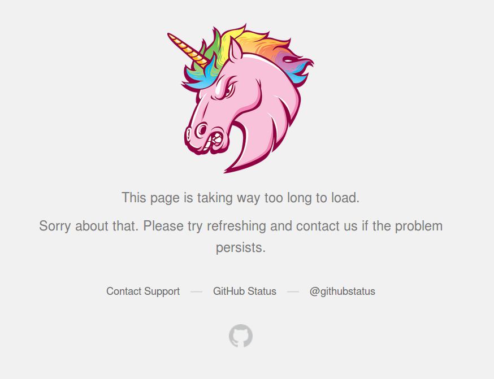Open the Contact Support link

(143, 291)
